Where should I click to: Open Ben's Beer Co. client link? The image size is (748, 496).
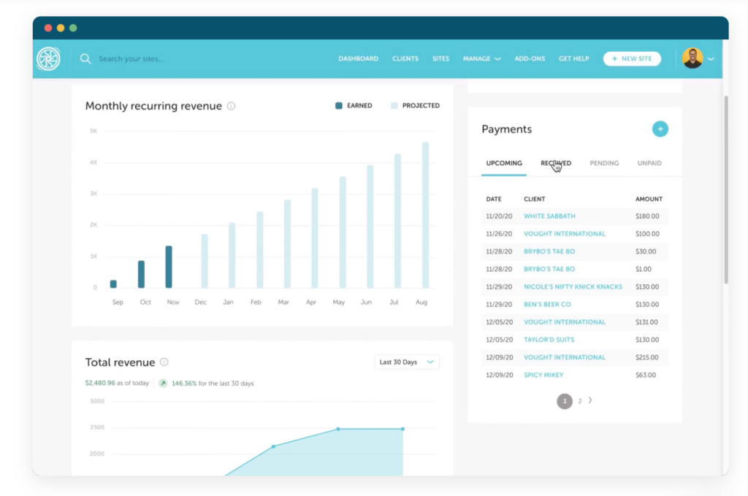(548, 305)
